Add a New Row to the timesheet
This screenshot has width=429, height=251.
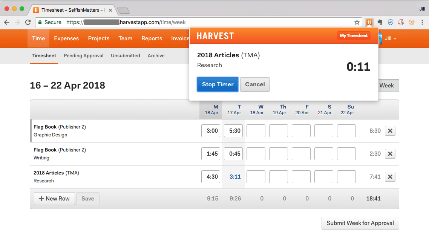point(54,199)
